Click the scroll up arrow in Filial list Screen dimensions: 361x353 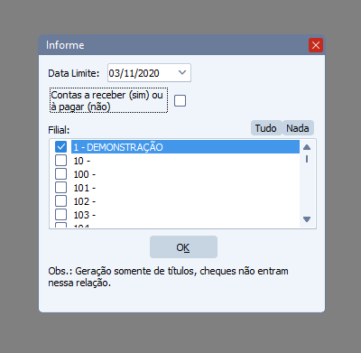307,147
